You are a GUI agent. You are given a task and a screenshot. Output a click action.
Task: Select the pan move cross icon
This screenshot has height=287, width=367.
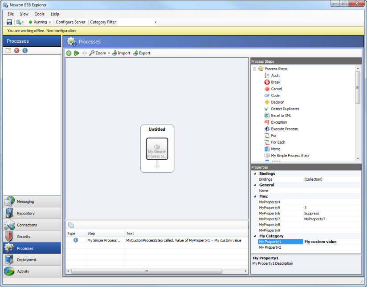[84, 53]
